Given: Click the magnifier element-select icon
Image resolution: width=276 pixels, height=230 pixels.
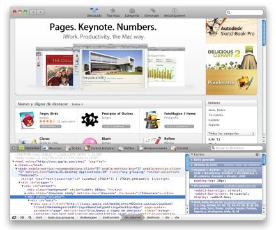Looking at the screenshot, I should click(30, 217).
